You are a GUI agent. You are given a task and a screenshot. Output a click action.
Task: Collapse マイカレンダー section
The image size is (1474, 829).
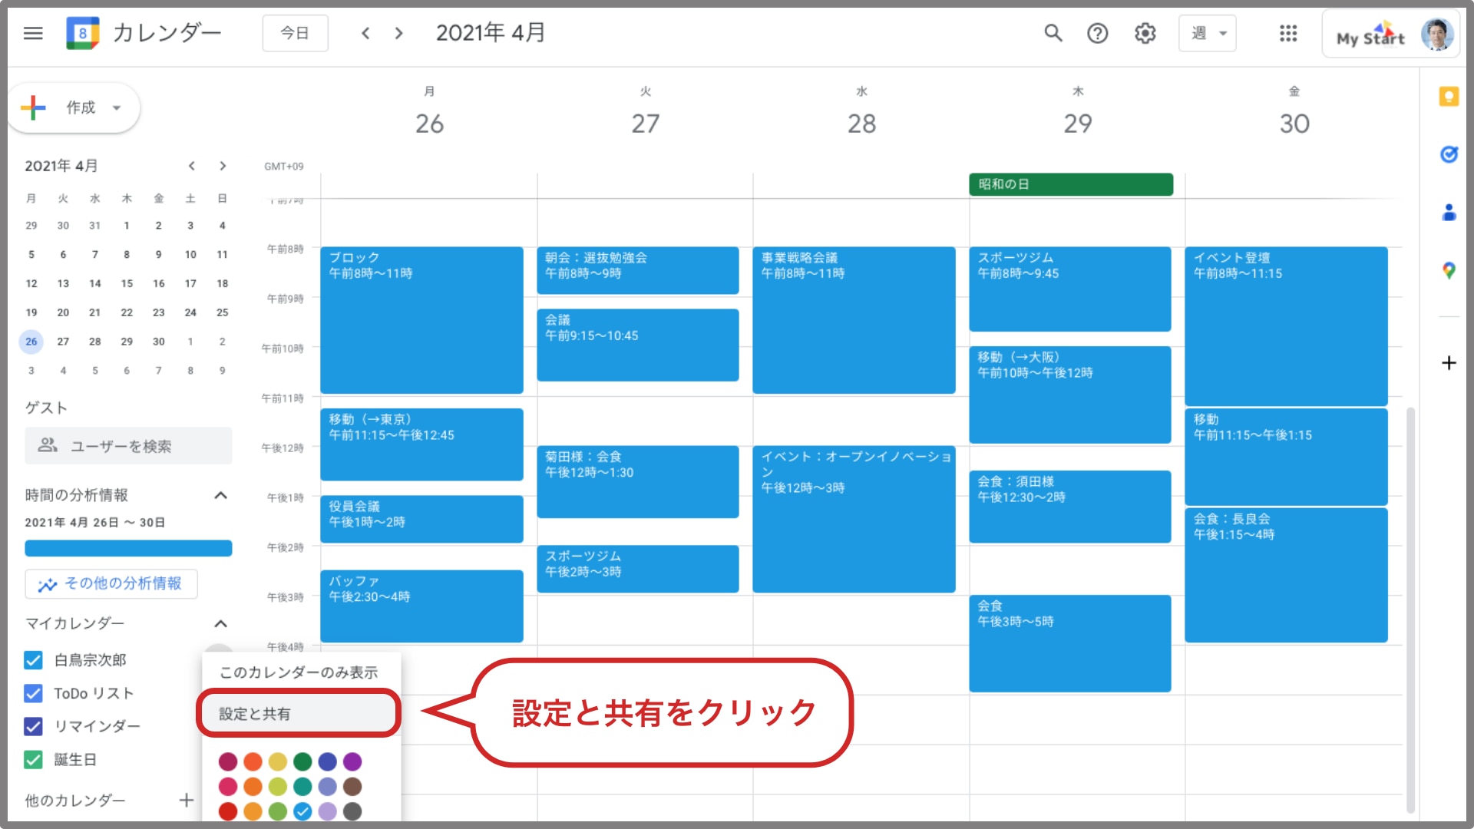(x=220, y=623)
